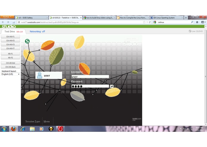This screenshot has height=147, width=207.
Task: Click the Alt-F1 button
Action: (10, 54)
